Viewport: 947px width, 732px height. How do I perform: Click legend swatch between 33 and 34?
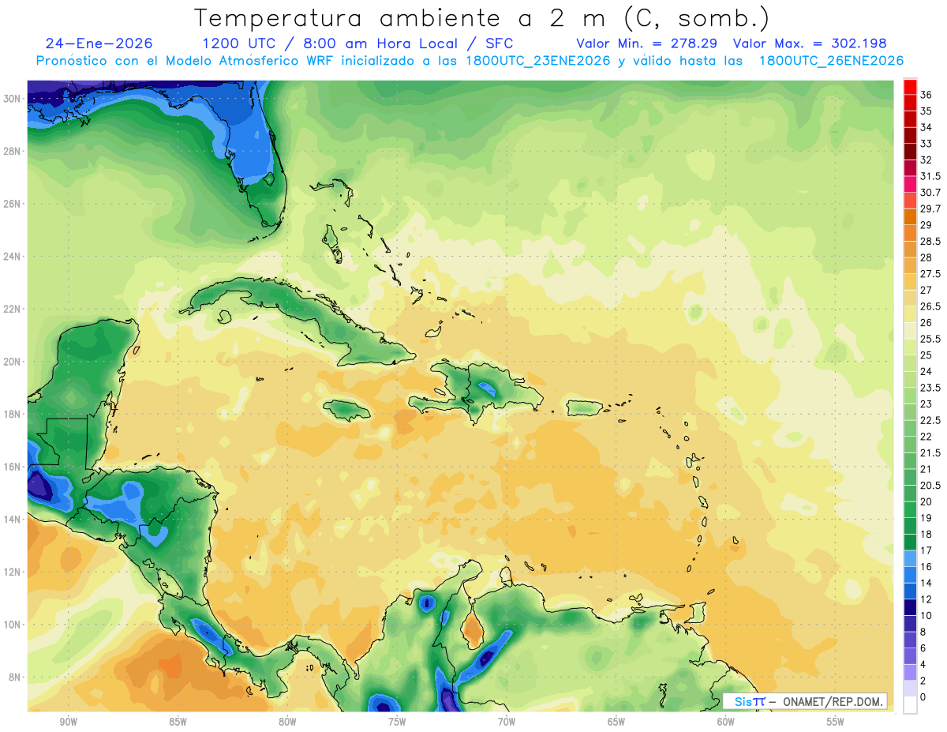pyautogui.click(x=910, y=136)
